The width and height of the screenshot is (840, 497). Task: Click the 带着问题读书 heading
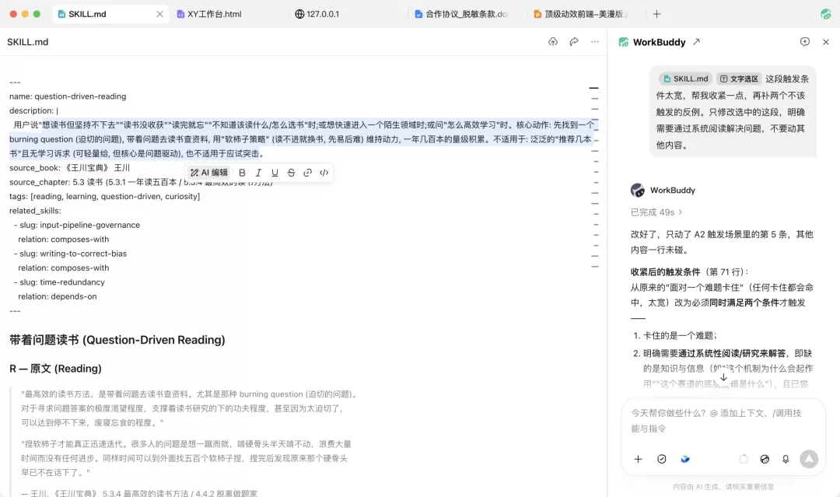pos(117,340)
